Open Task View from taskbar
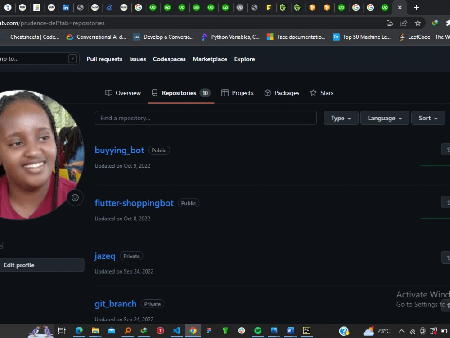The width and height of the screenshot is (450, 338). click(x=62, y=331)
